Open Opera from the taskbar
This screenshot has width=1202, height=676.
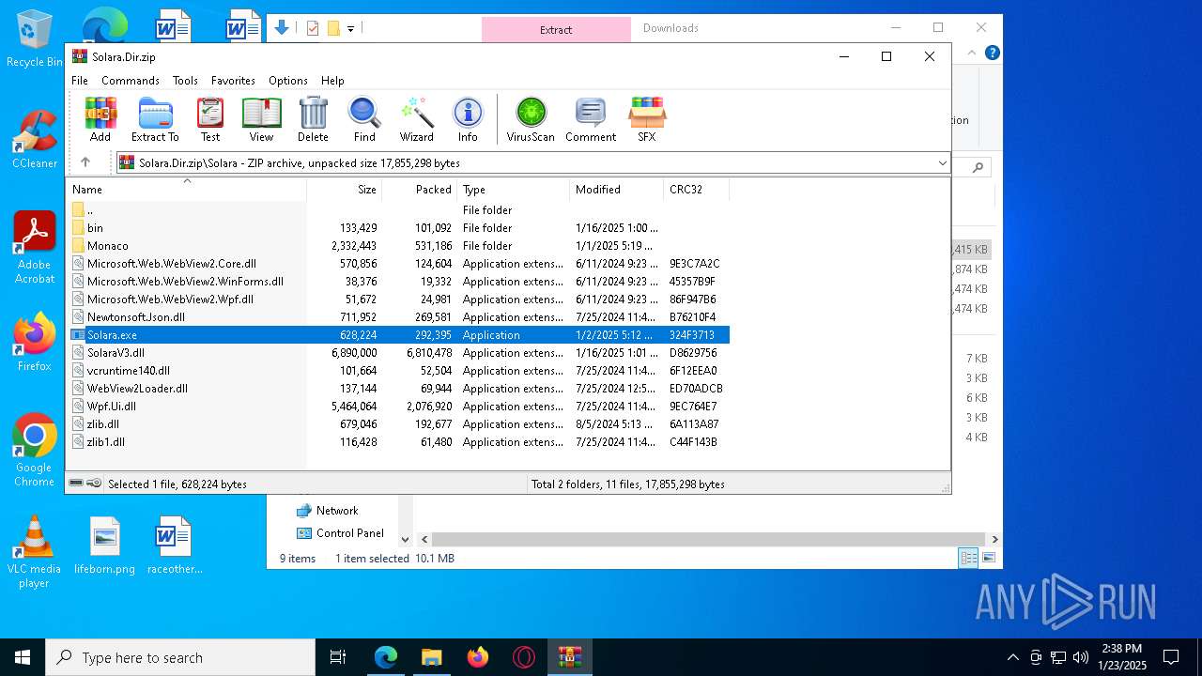(x=524, y=657)
